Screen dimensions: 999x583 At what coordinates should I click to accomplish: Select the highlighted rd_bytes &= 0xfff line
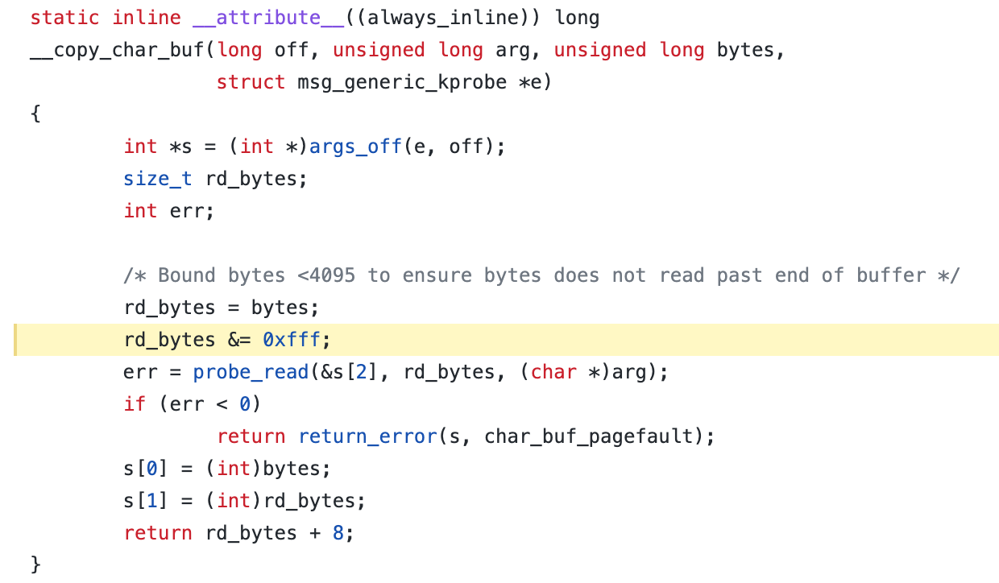pyautogui.click(x=226, y=339)
